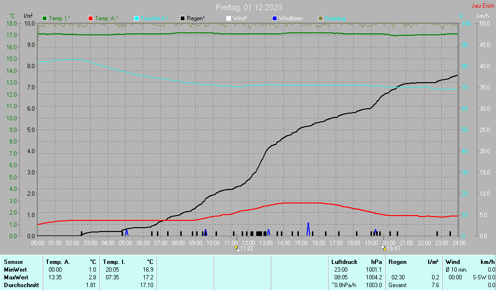Click the Jarz Erich text link
This screenshot has height=290, width=496.
[x=483, y=6]
